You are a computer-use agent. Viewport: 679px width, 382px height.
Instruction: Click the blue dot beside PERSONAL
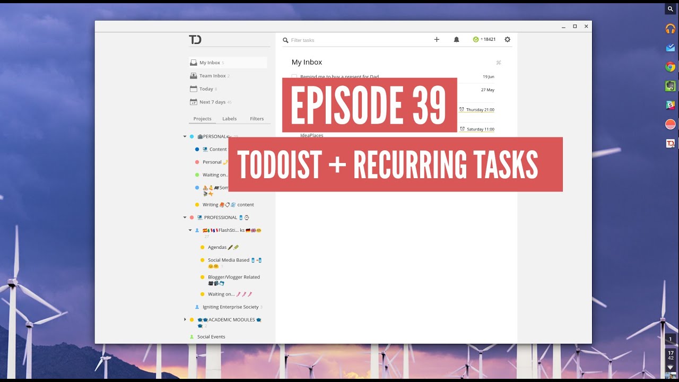191,136
